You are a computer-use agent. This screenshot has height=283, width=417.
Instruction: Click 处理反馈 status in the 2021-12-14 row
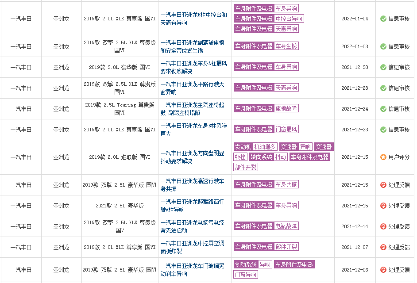399,226
